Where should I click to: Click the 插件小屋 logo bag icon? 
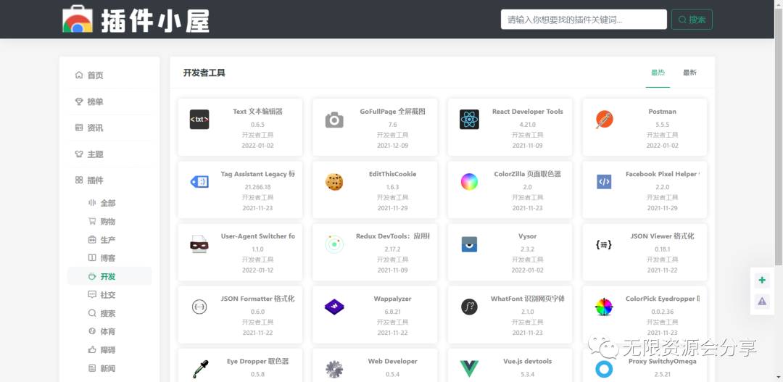[x=78, y=19]
